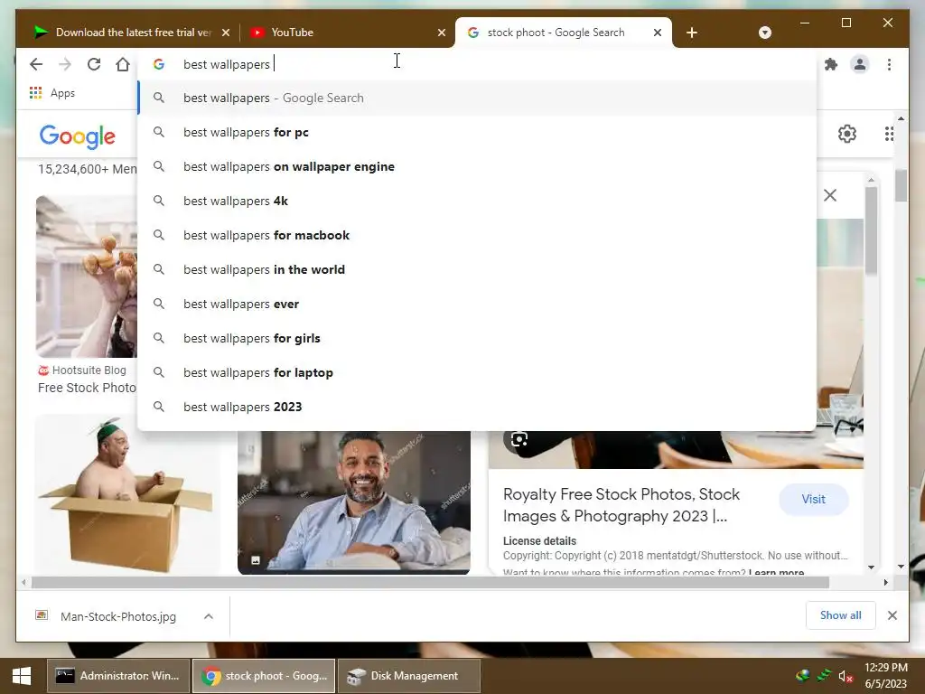Close the stock phoot Google Search tab
The height and width of the screenshot is (694, 925).
point(658,33)
